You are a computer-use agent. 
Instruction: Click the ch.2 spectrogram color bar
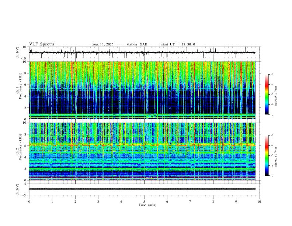coord(267,155)
